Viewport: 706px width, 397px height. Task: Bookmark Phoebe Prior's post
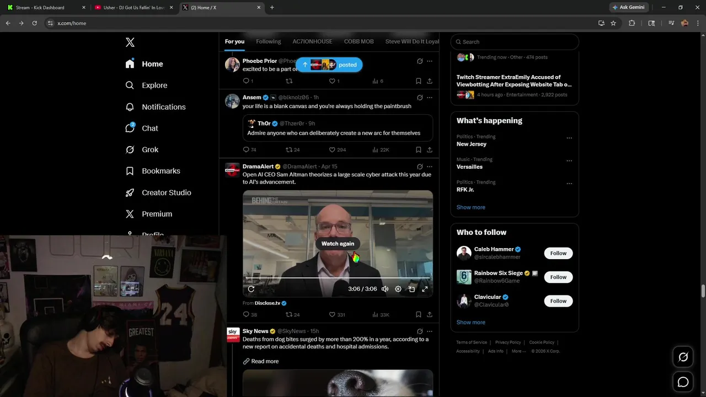coord(419,81)
